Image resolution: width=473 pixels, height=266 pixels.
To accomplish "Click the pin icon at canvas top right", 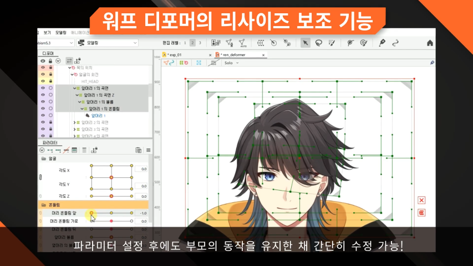I will pos(432,63).
